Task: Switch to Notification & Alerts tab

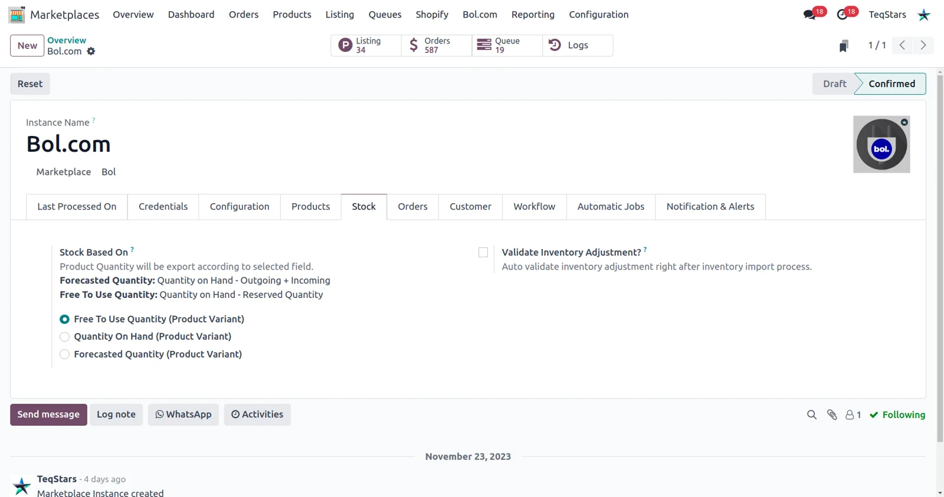Action: click(x=710, y=207)
